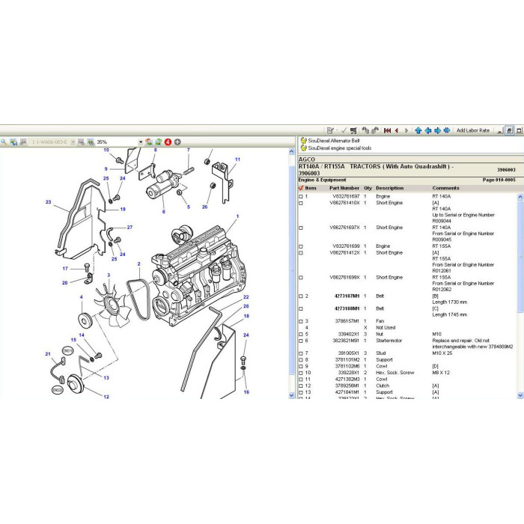The width and height of the screenshot is (524, 524).
Task: Click the gray plus circle icon
Action: [x=177, y=142]
